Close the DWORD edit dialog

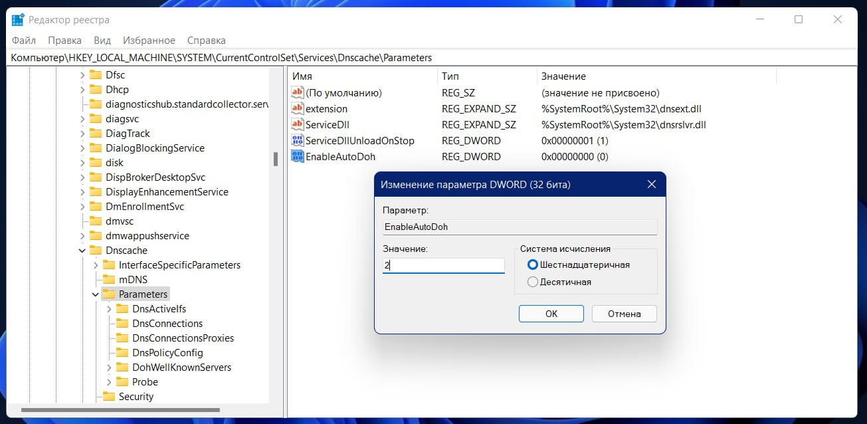(651, 184)
